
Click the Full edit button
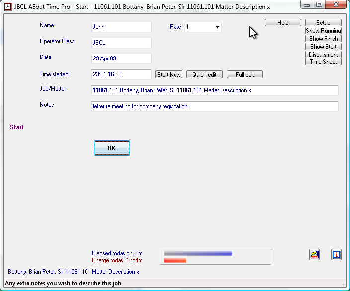point(245,75)
